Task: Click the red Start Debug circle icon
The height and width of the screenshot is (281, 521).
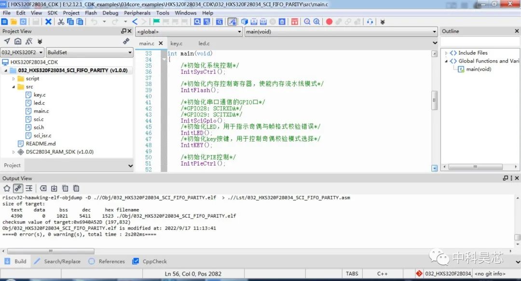Action: pos(329,22)
